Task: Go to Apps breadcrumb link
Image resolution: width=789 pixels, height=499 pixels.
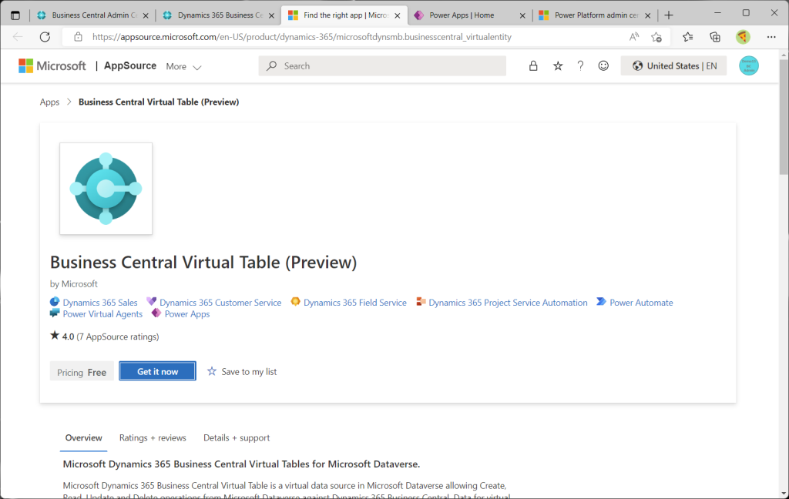Action: [49, 102]
